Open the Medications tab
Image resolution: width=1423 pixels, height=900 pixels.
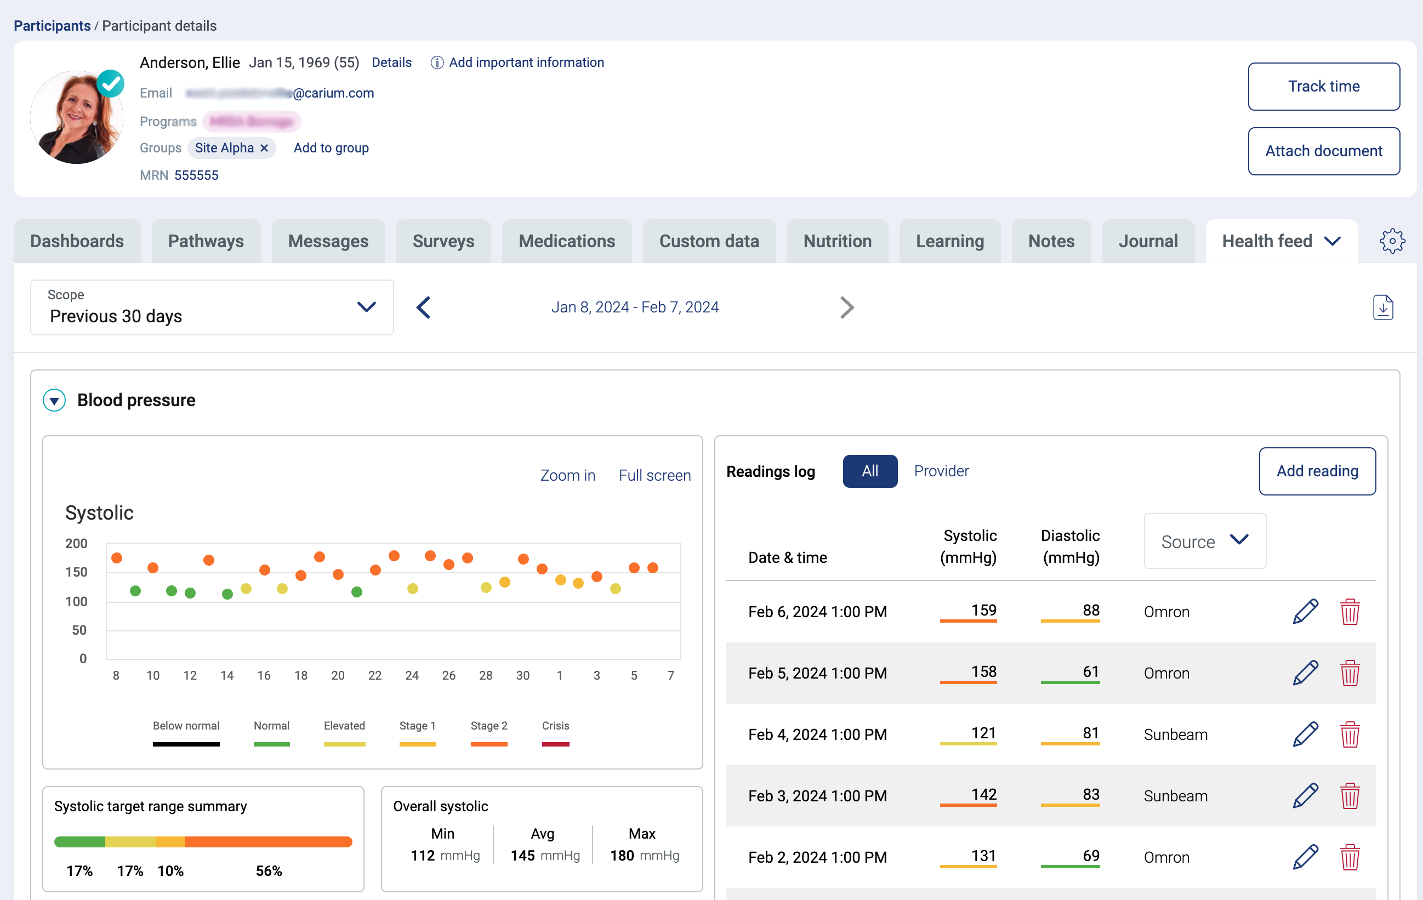567,240
